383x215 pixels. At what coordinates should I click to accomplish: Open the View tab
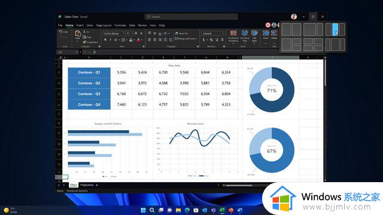153,25
